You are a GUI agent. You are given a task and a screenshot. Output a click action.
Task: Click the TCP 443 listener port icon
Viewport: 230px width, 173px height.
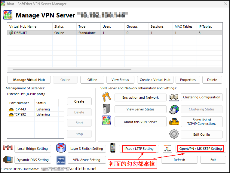pos(11,109)
